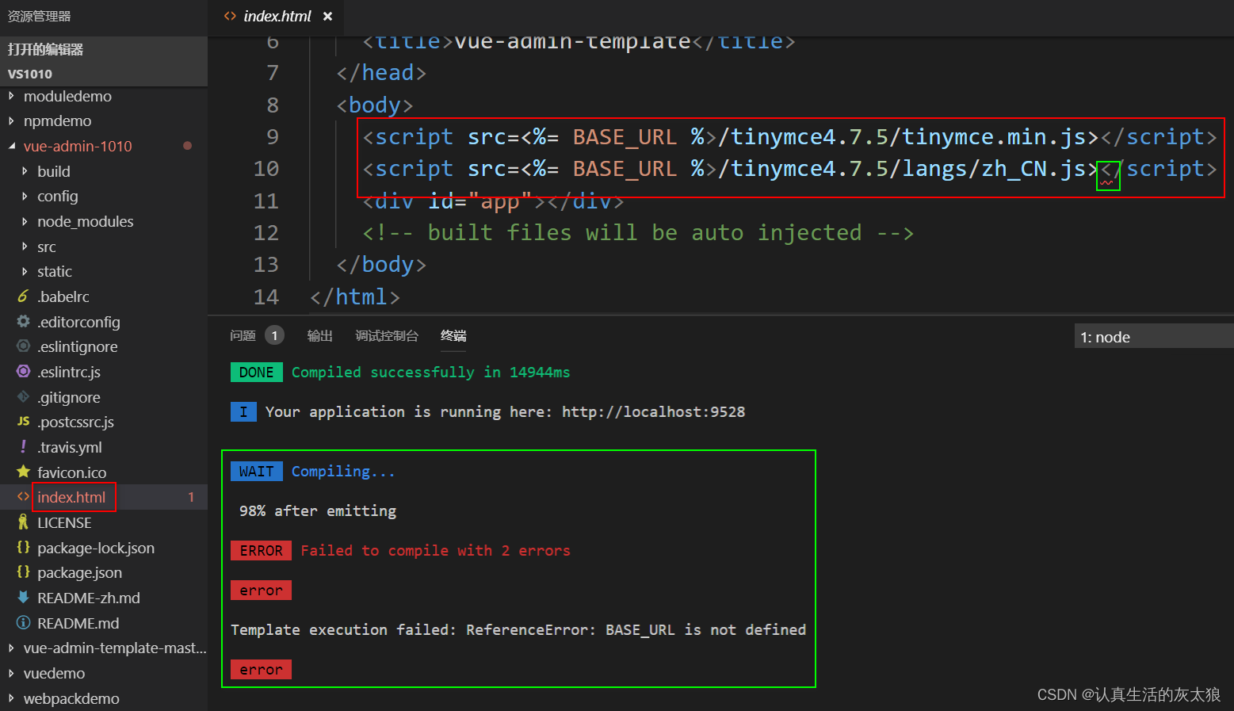This screenshot has height=711, width=1234.
Task: Select the vue-admin-1010 folder name
Action: (x=78, y=146)
